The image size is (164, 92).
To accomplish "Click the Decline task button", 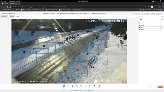I will 137,13.
